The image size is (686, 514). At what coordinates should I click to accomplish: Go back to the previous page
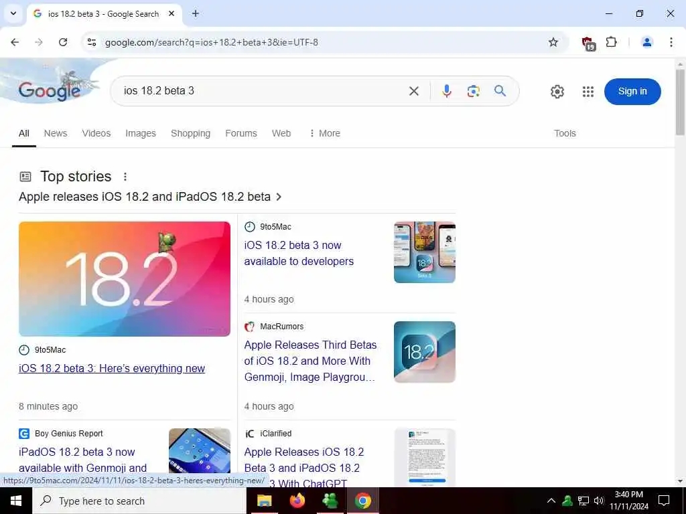click(15, 42)
